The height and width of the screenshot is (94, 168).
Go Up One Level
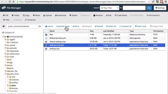[63, 26]
